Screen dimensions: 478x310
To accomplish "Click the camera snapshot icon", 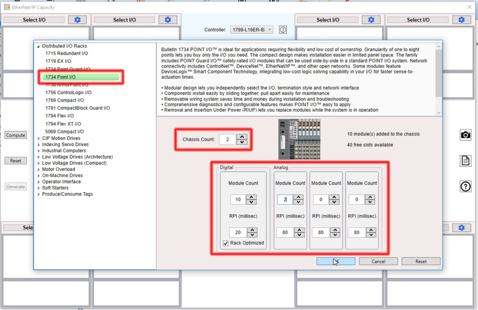I will pos(465,134).
